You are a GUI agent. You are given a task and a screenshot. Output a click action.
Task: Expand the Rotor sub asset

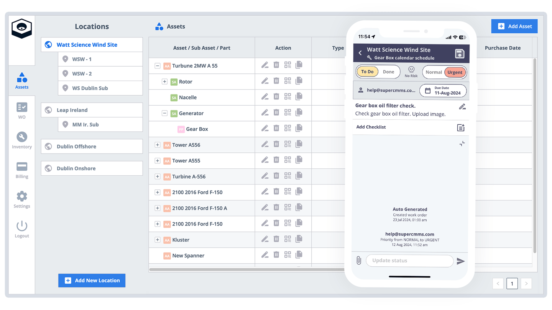click(164, 82)
